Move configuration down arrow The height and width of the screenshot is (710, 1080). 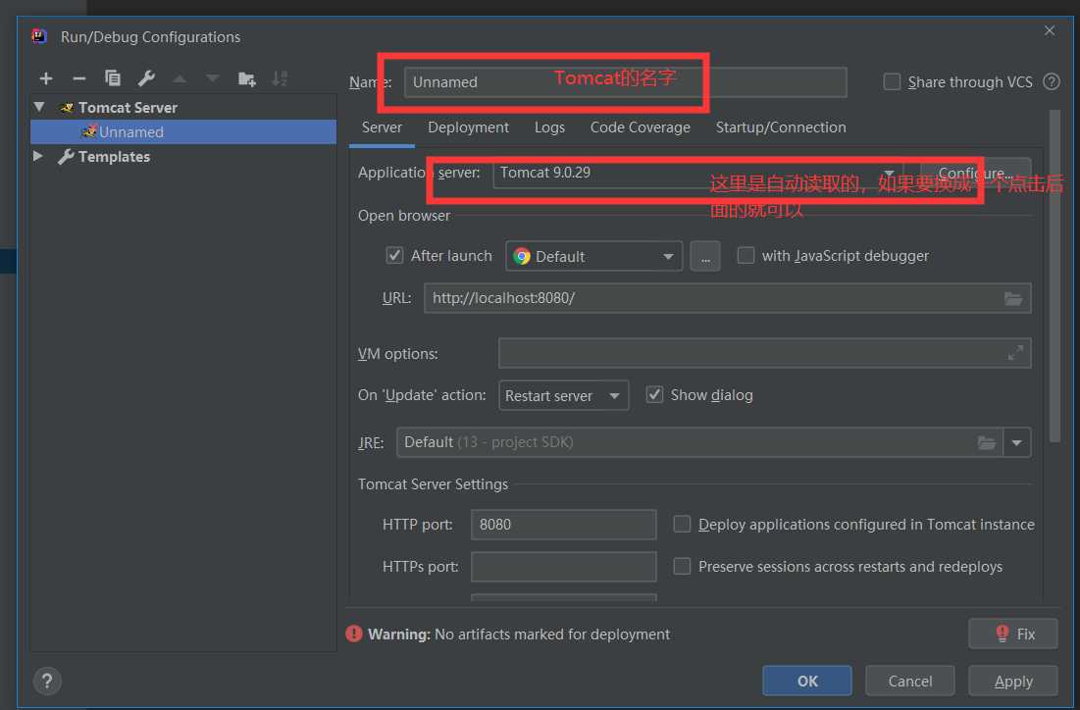tap(213, 78)
